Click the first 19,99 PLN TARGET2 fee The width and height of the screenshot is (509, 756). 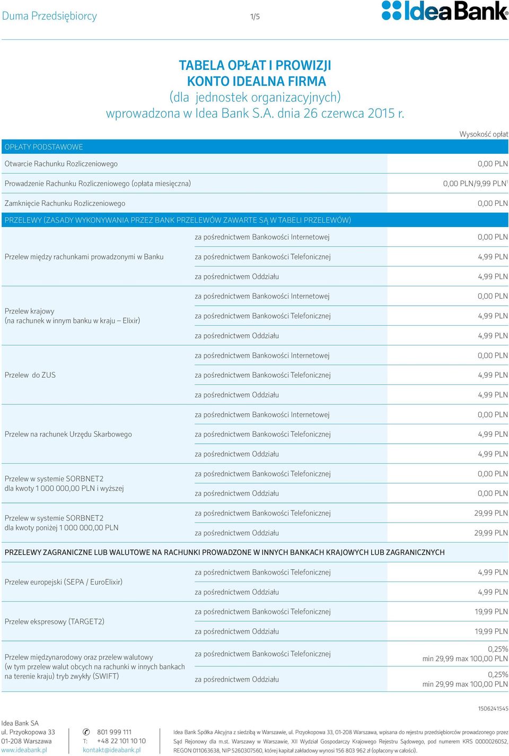coord(491,612)
